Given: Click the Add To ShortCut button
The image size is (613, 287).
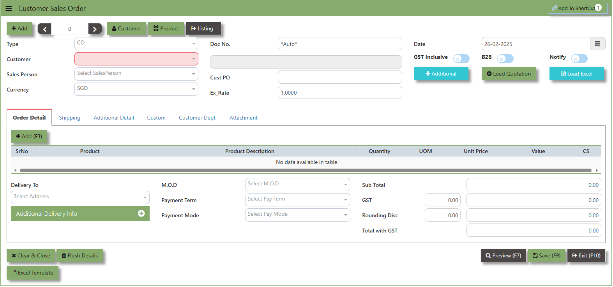Looking at the screenshot, I should point(577,8).
